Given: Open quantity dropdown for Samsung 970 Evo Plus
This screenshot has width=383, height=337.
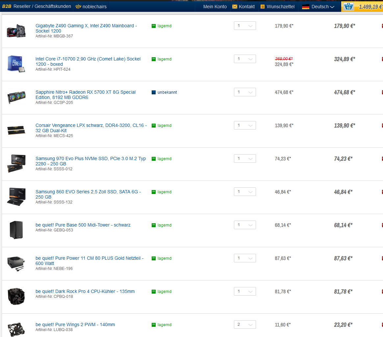Looking at the screenshot, I should (245, 158).
